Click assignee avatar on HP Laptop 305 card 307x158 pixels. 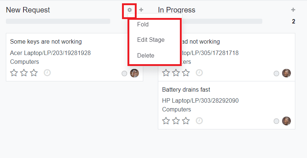(x=286, y=73)
